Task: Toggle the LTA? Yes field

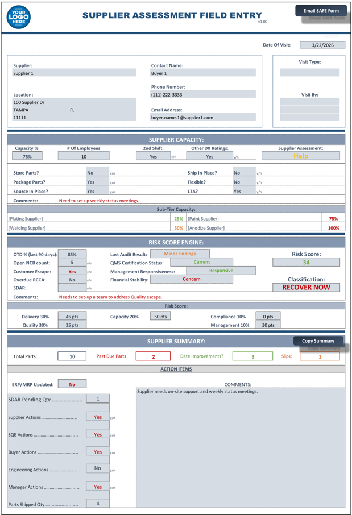Action: tap(244, 191)
